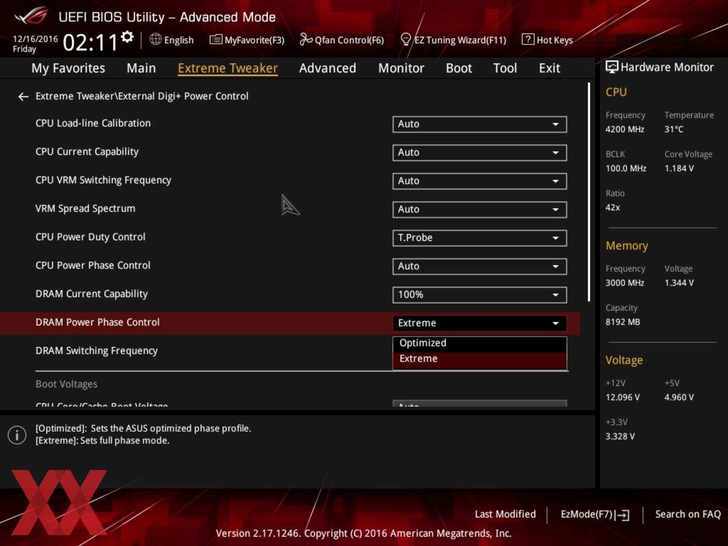Click the EZ Tuning Wizard lightbulb icon
This screenshot has width=728, height=546.
tap(406, 39)
